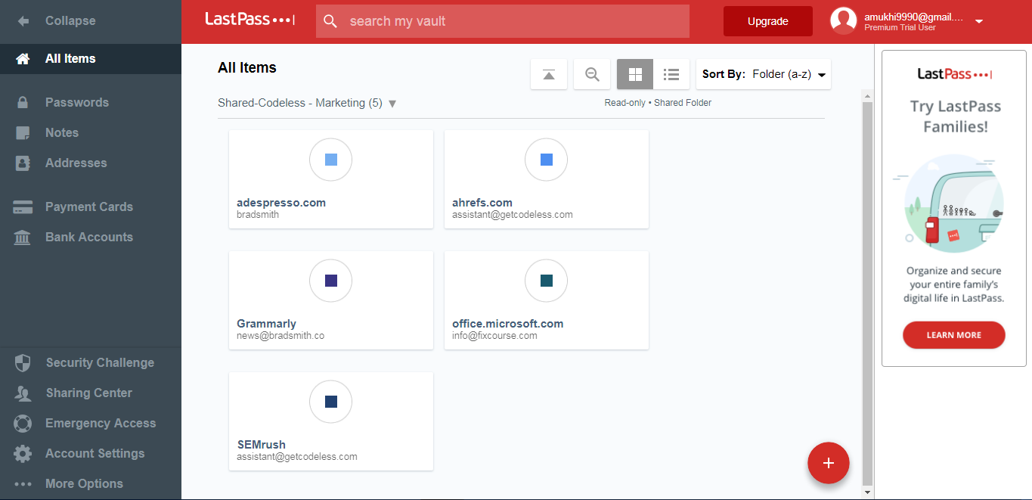Click the Emergency Access lifebuoy icon
Viewport: 1032px width, 500px height.
coord(23,424)
